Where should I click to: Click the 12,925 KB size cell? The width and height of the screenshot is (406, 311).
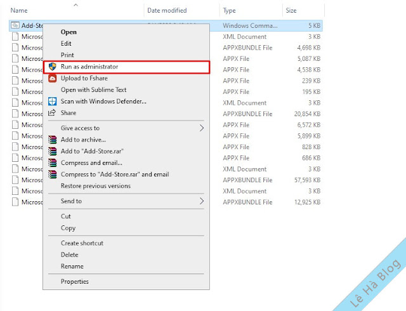pyautogui.click(x=307, y=202)
